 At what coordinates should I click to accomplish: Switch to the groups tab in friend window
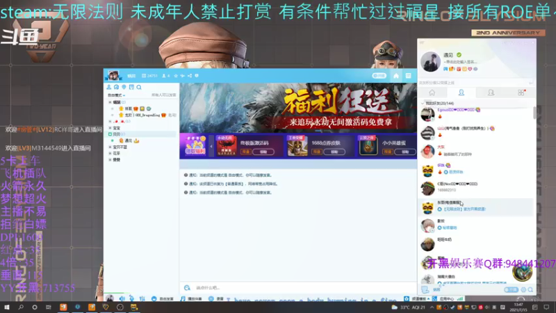click(491, 93)
